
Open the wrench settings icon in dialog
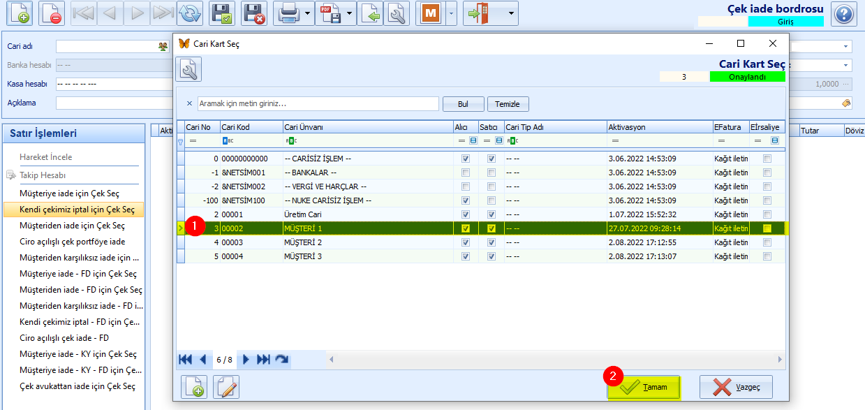coord(188,69)
